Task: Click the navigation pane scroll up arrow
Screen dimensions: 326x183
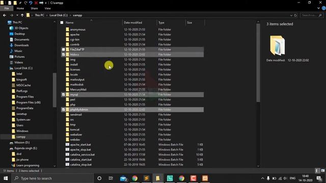Action: pos(55,21)
